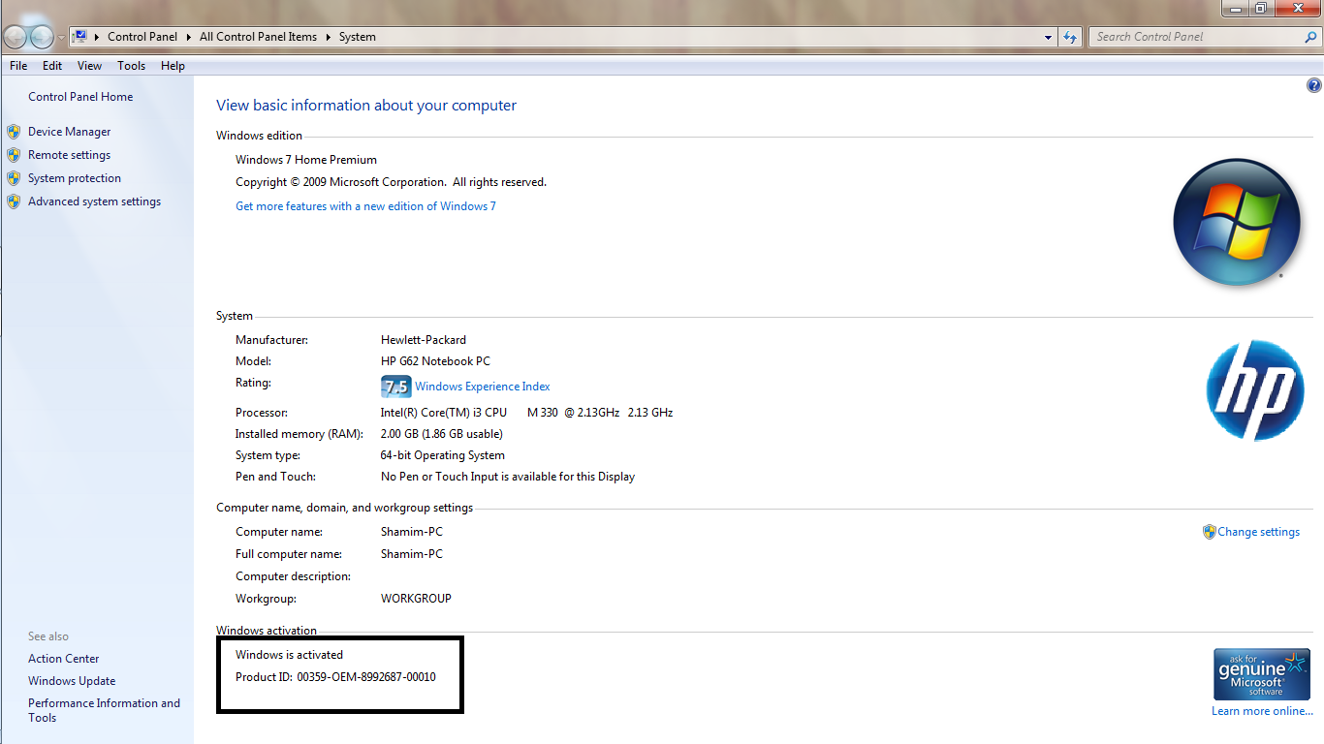Screen dimensions: 1324x744
Task: Click inside the Search Control Panel field
Action: [x=1192, y=36]
